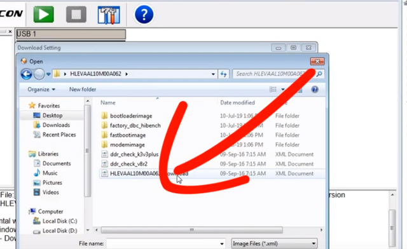This screenshot has width=407, height=249.
Task: Click HLEVAAL10M00A062 in address breadcrumb
Action: tap(95, 74)
